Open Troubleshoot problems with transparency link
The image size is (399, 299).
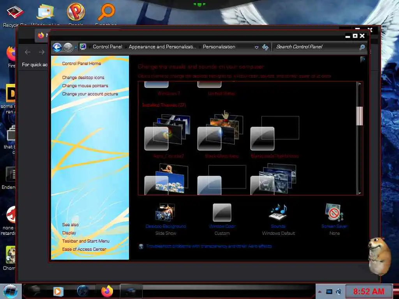pos(209,246)
